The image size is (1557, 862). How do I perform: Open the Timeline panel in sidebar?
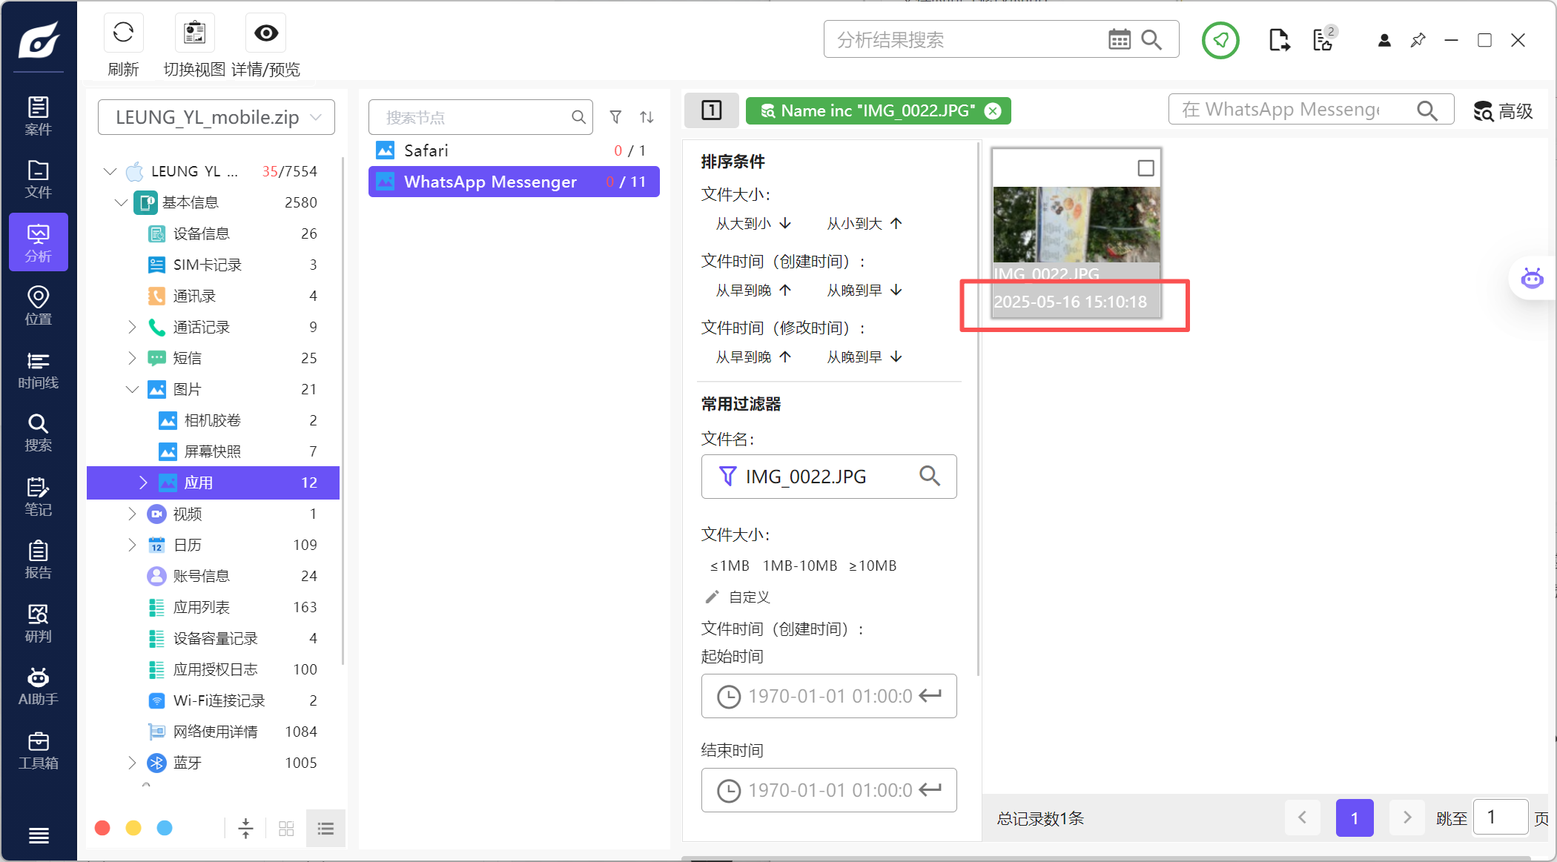point(38,371)
